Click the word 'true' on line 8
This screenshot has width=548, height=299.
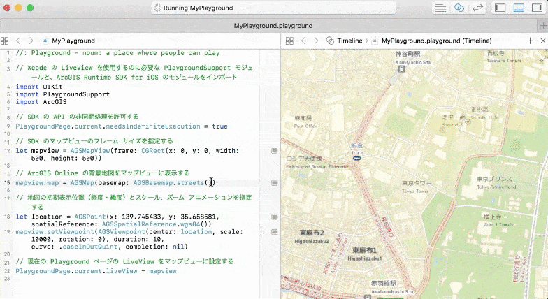219,126
